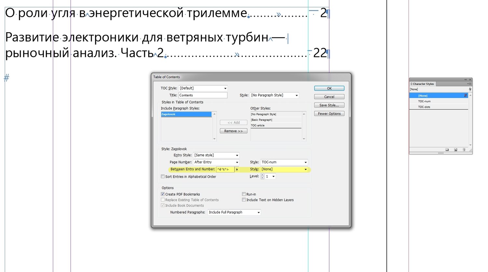Select the Character Styles tab
This screenshot has width=488, height=272.
point(422,84)
